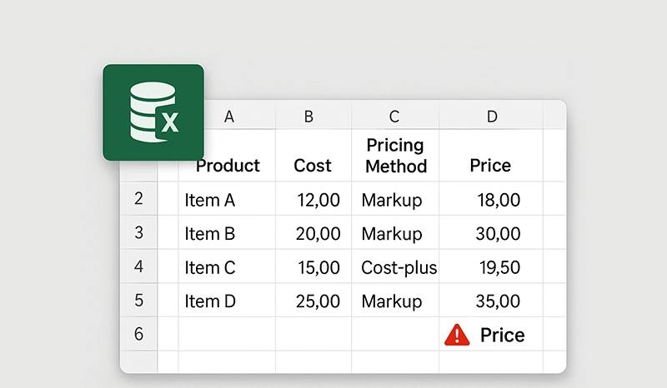
Task: Select the Markup cell for Item D
Action: pos(395,300)
